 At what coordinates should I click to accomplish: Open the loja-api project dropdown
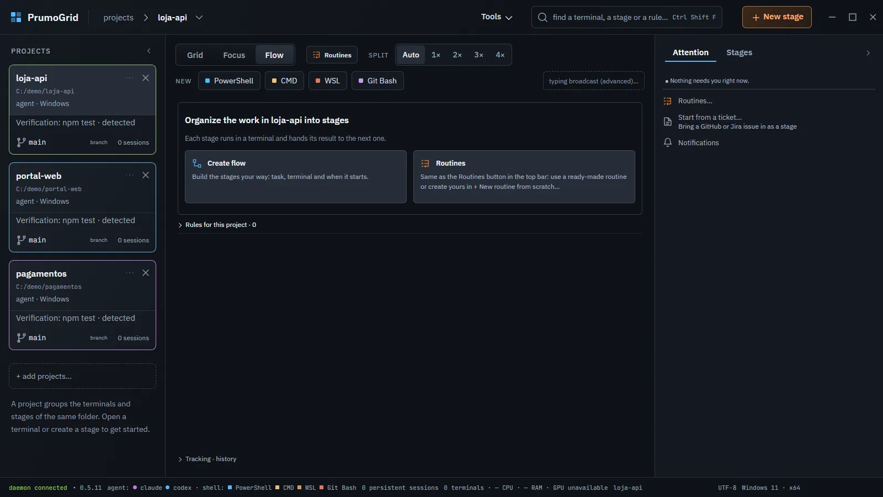pyautogui.click(x=199, y=18)
